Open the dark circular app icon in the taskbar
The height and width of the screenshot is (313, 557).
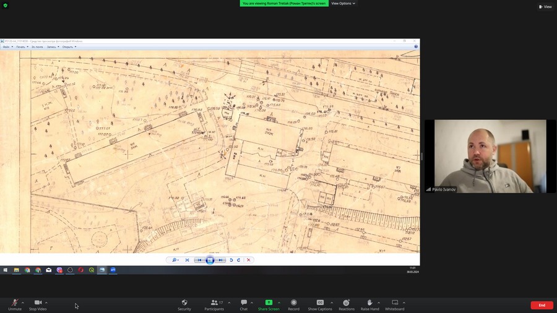tap(71, 270)
